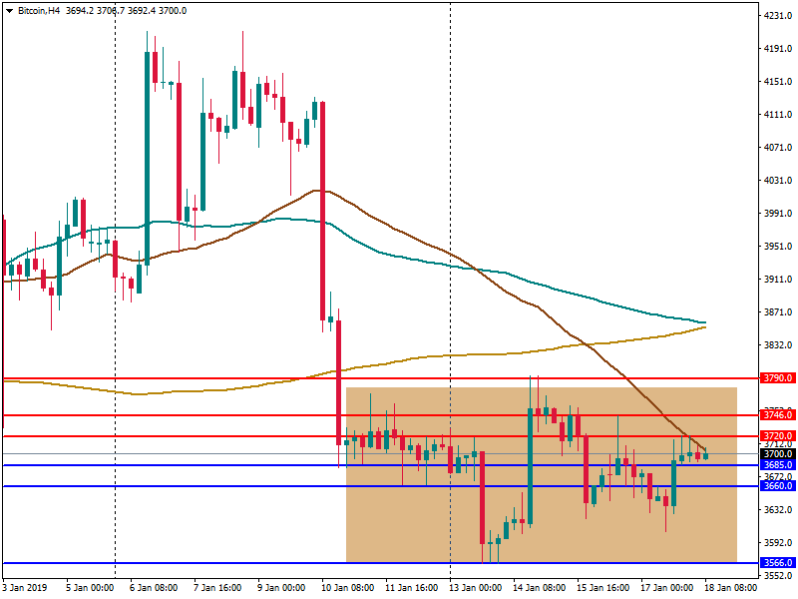Select the blue 3566.0 price label
Viewport: 798px width, 599px height.
tap(776, 563)
